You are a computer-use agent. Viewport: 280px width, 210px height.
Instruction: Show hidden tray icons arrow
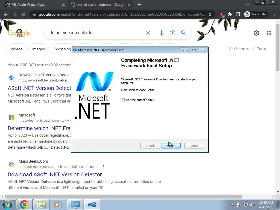232,205
